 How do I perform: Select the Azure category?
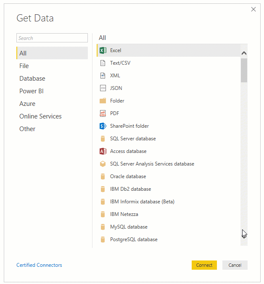tap(27, 104)
